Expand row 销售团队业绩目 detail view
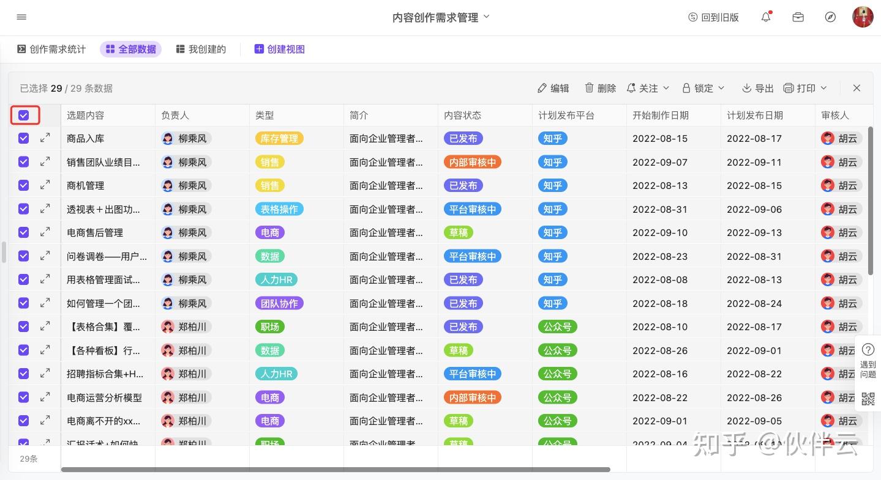The height and width of the screenshot is (480, 881). coord(45,162)
